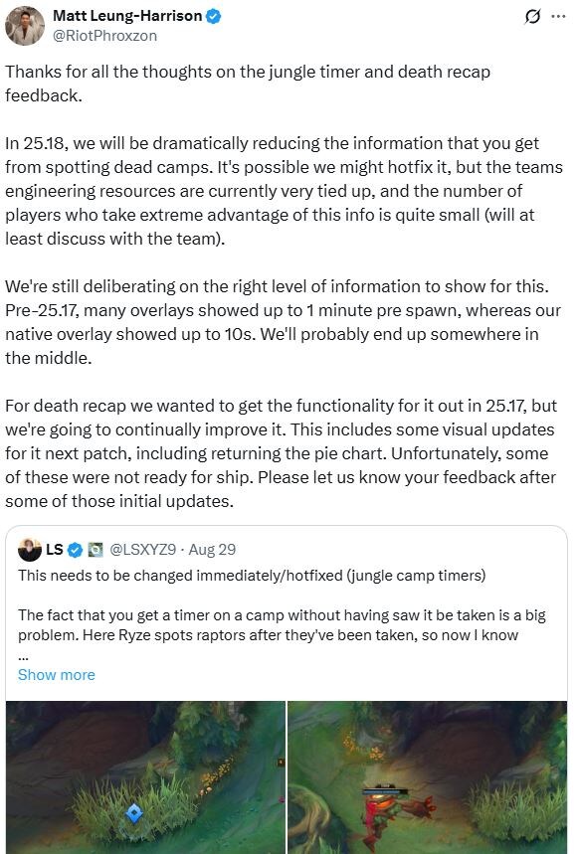This screenshot has height=854, width=578.
Task: Click the blue ward marker in left image
Action: coord(134,813)
